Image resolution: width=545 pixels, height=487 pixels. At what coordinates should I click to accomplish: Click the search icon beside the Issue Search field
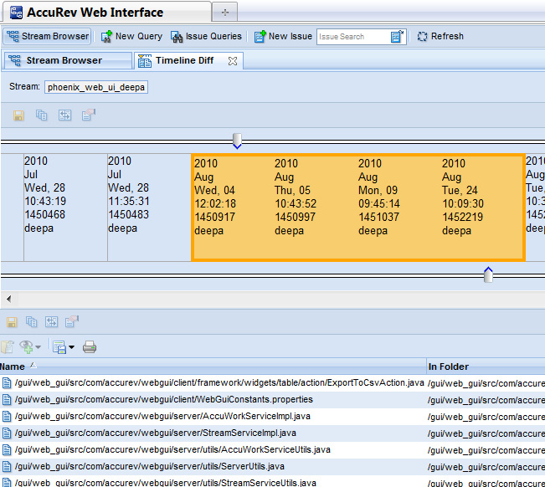click(x=398, y=37)
